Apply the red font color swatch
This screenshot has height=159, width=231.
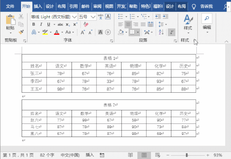(x=56, y=32)
